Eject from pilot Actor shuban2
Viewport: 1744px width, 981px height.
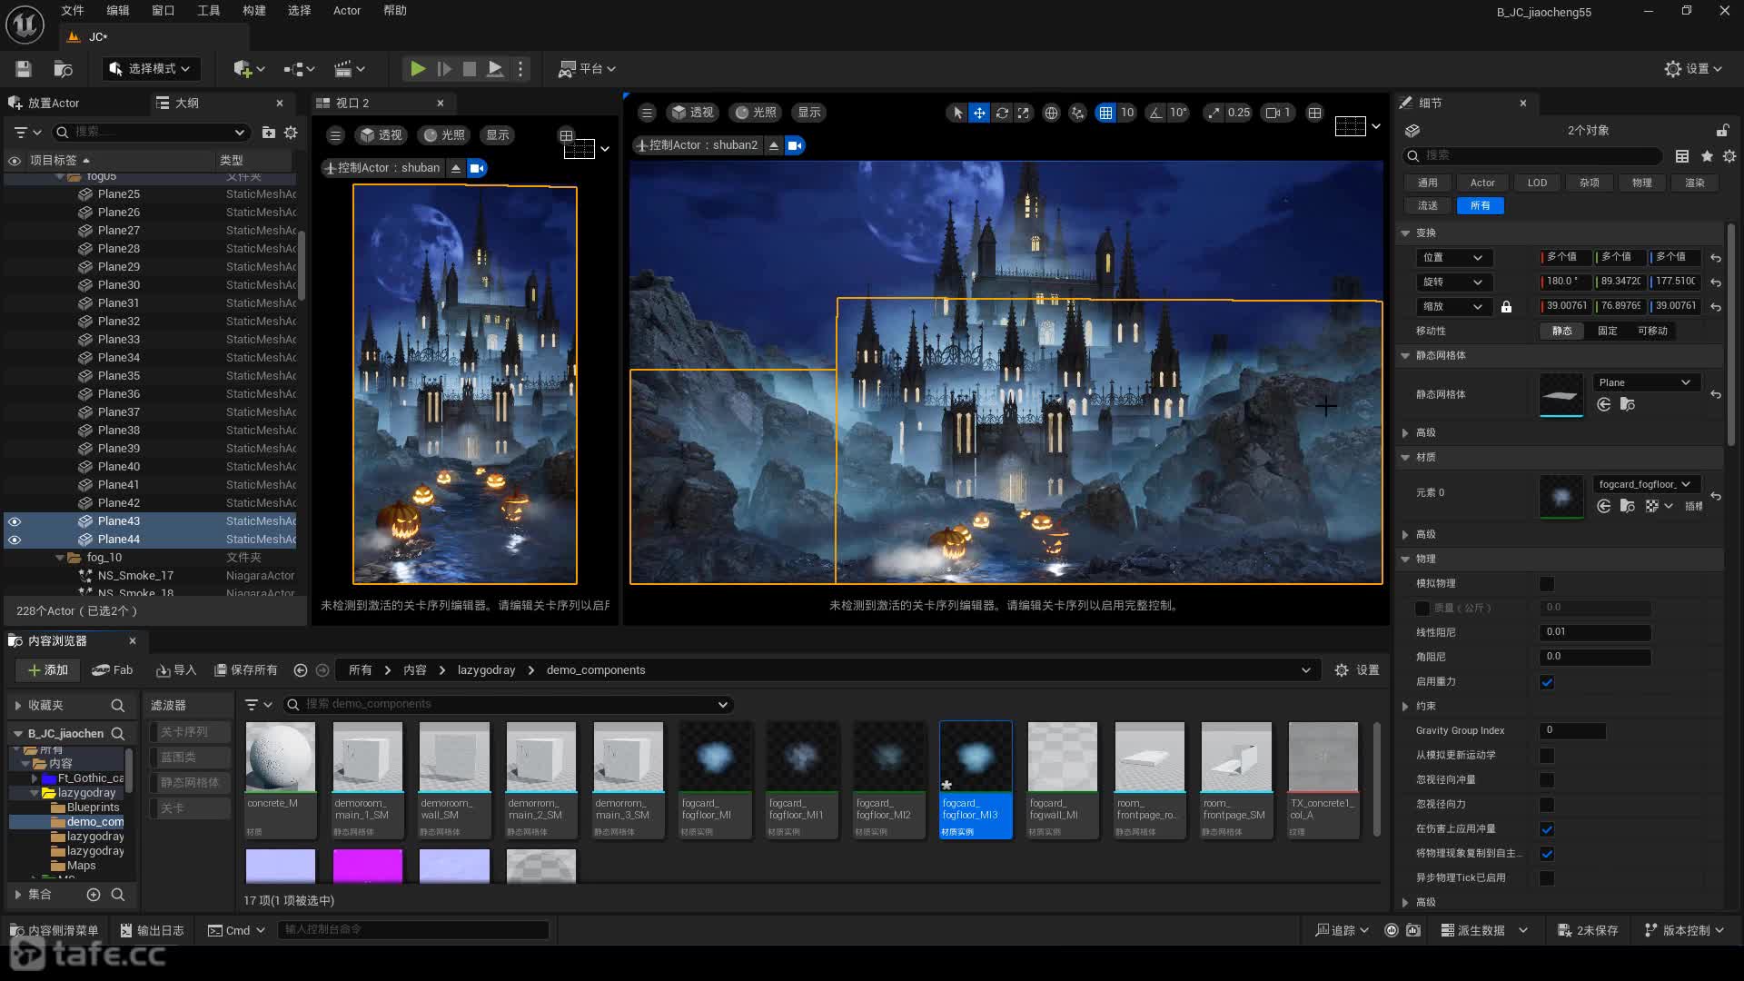(774, 145)
